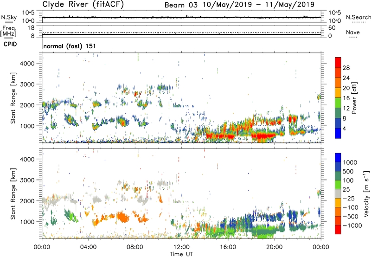Screen dimensions: 371x257
Task: Pick the light green 12-16 dB Power segment
Action: coord(338,103)
